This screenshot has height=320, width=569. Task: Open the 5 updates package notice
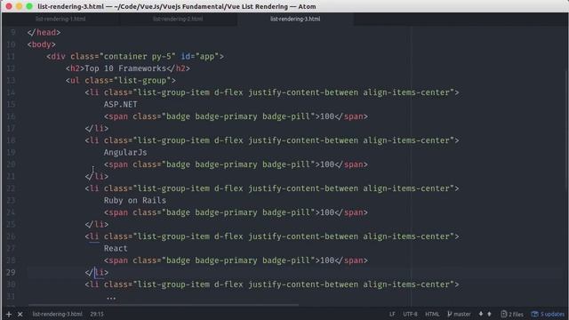click(548, 314)
